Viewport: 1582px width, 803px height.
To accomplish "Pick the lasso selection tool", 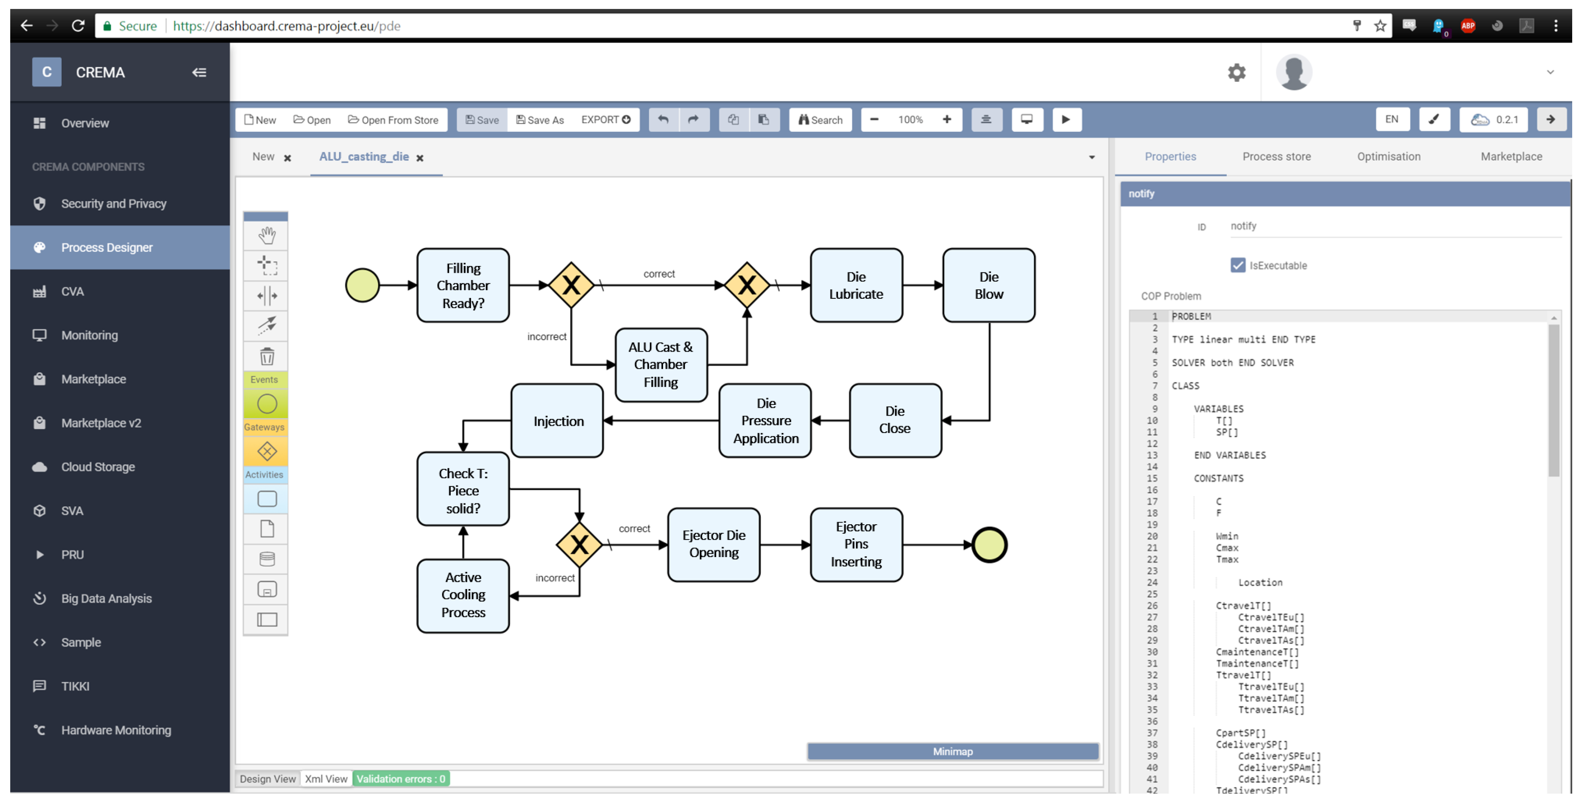I will coord(267,265).
